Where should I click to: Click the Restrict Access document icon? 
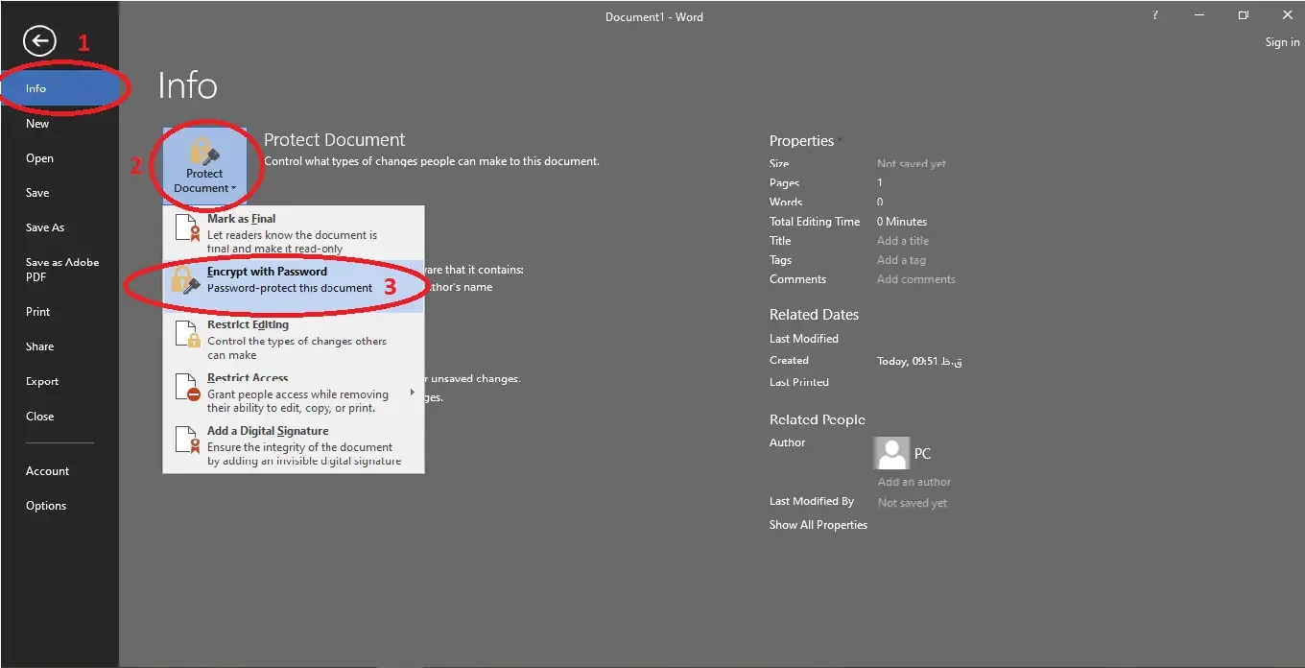click(186, 390)
